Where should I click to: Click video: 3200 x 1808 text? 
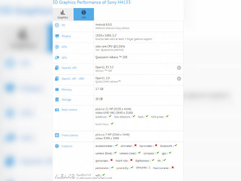(107, 138)
